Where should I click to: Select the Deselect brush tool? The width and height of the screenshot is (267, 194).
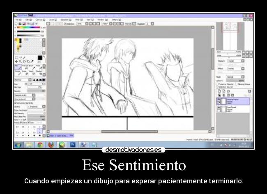tap(39, 73)
